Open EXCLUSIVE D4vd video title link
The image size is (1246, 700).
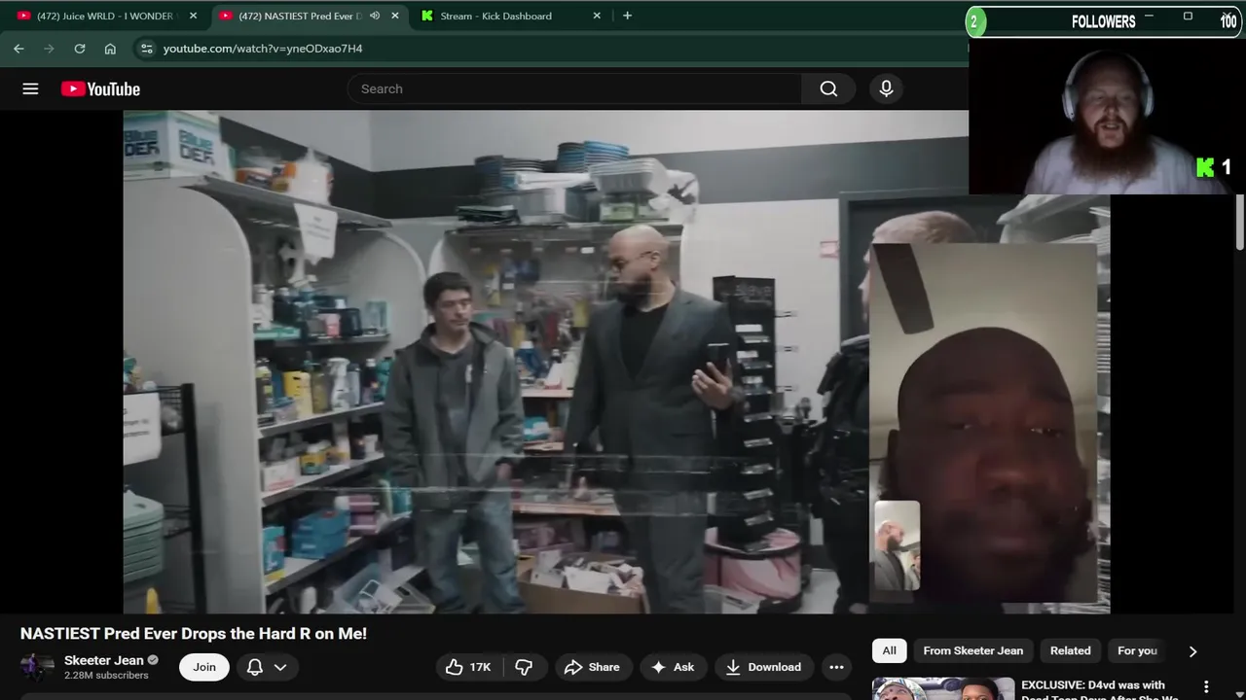pos(1102,691)
